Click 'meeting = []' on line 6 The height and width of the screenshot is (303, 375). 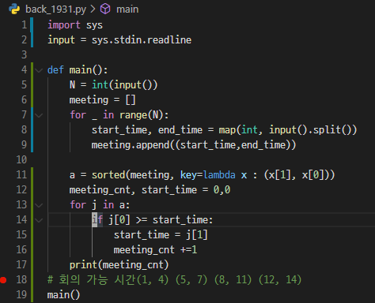pyautogui.click(x=102, y=100)
